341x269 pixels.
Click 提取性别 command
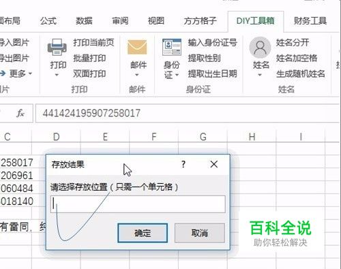(x=205, y=58)
